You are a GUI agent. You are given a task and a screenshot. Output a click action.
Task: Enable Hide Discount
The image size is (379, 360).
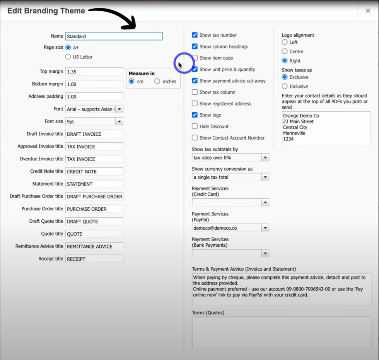tap(195, 126)
